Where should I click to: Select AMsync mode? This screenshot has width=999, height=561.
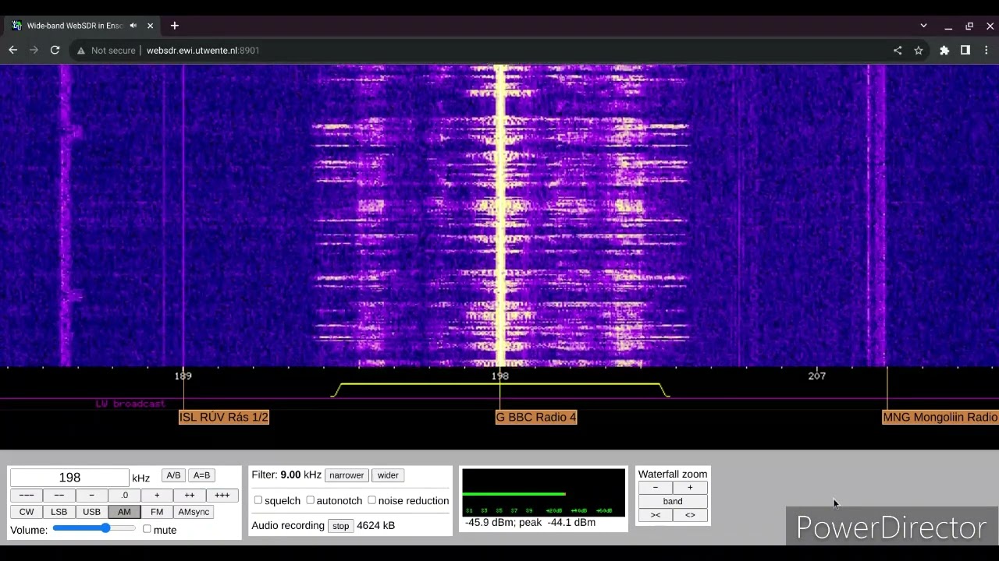[x=194, y=512]
